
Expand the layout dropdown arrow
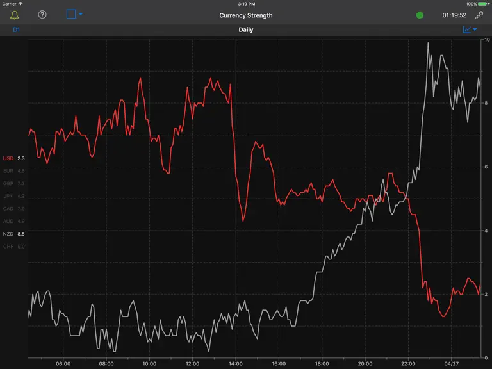coord(81,14)
